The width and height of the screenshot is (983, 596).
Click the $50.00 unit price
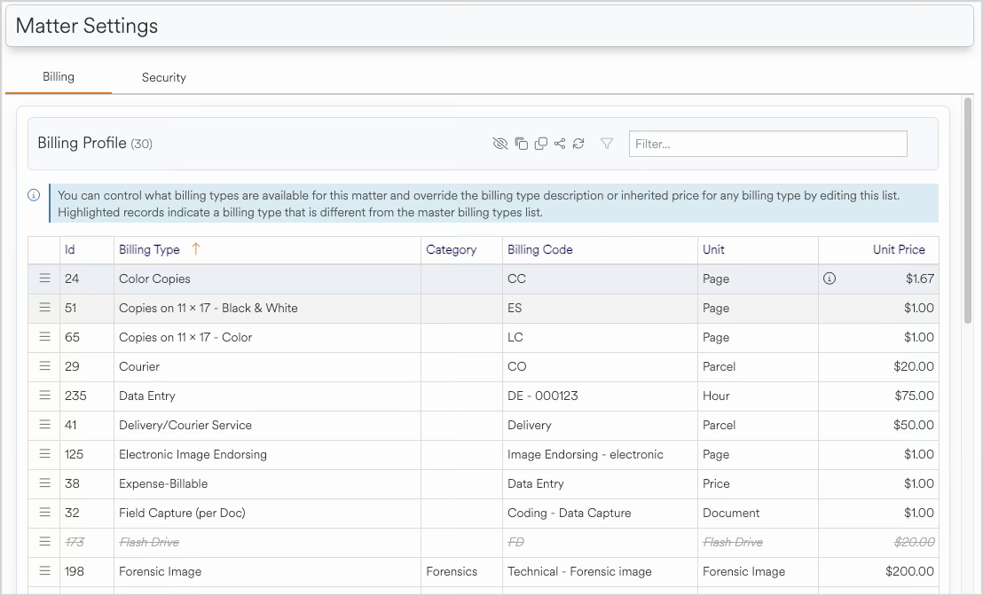pos(914,425)
